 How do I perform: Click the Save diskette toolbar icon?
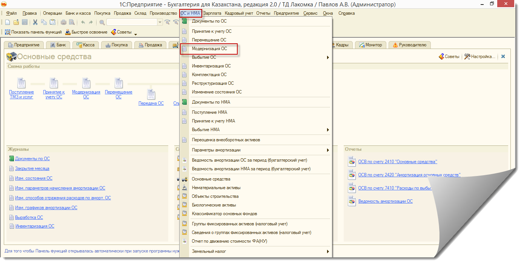[x=25, y=22]
